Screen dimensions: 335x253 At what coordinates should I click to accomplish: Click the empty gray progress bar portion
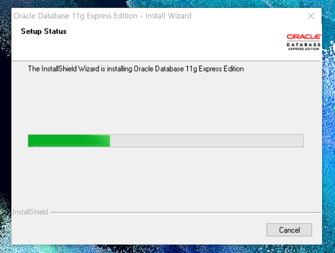click(207, 141)
